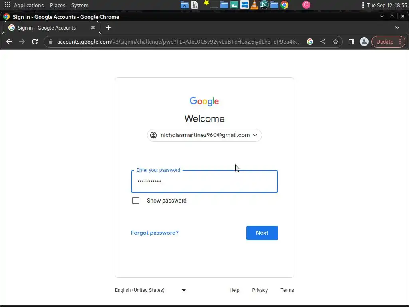
Task: Click the URL in the address bar
Action: [179, 42]
